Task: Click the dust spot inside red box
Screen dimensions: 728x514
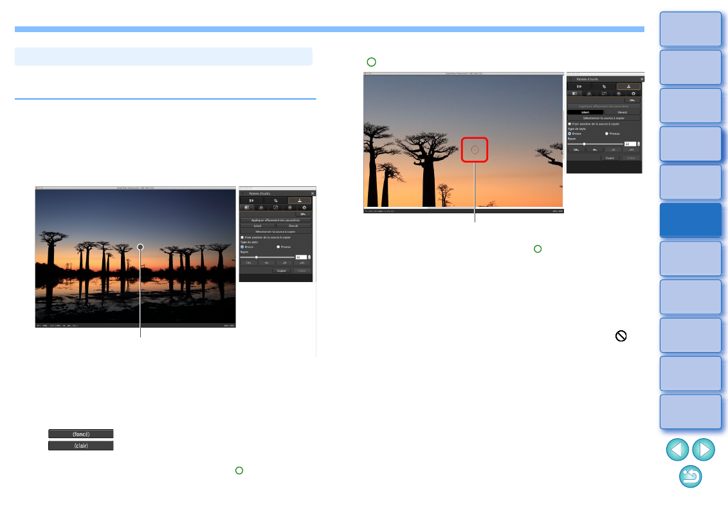Action: [475, 150]
